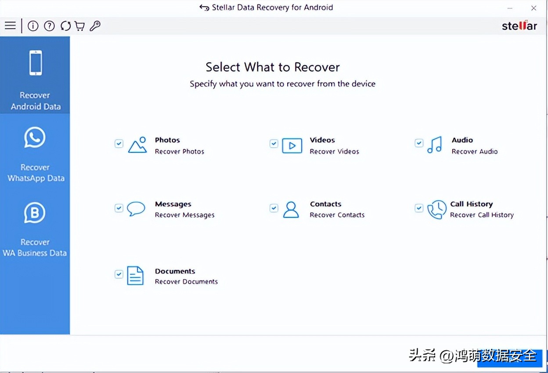Click the info (i) icon
The width and height of the screenshot is (548, 373).
33,26
